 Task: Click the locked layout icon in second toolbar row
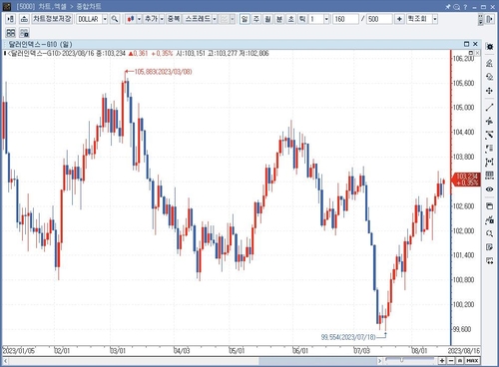pyautogui.click(x=24, y=33)
